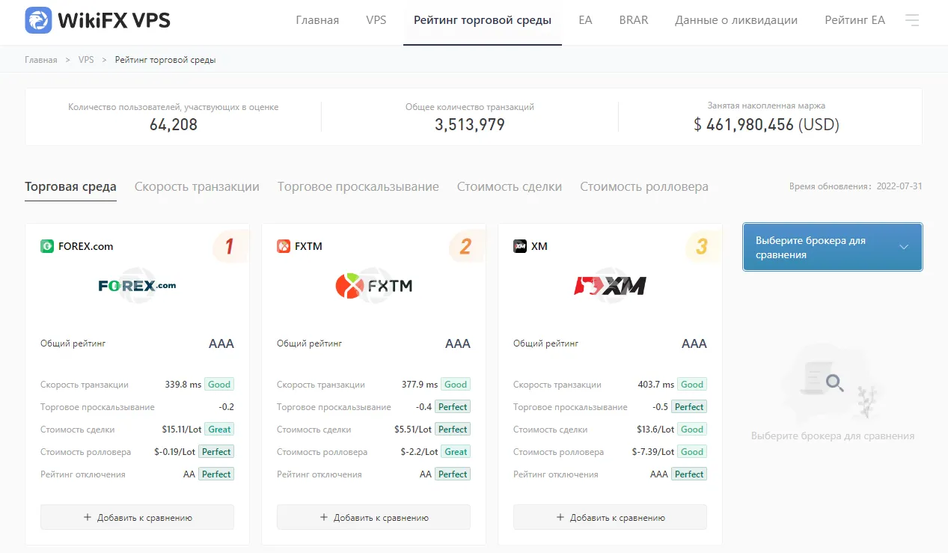The image size is (948, 553).
Task: Click VPS breadcrumb link
Action: (86, 60)
